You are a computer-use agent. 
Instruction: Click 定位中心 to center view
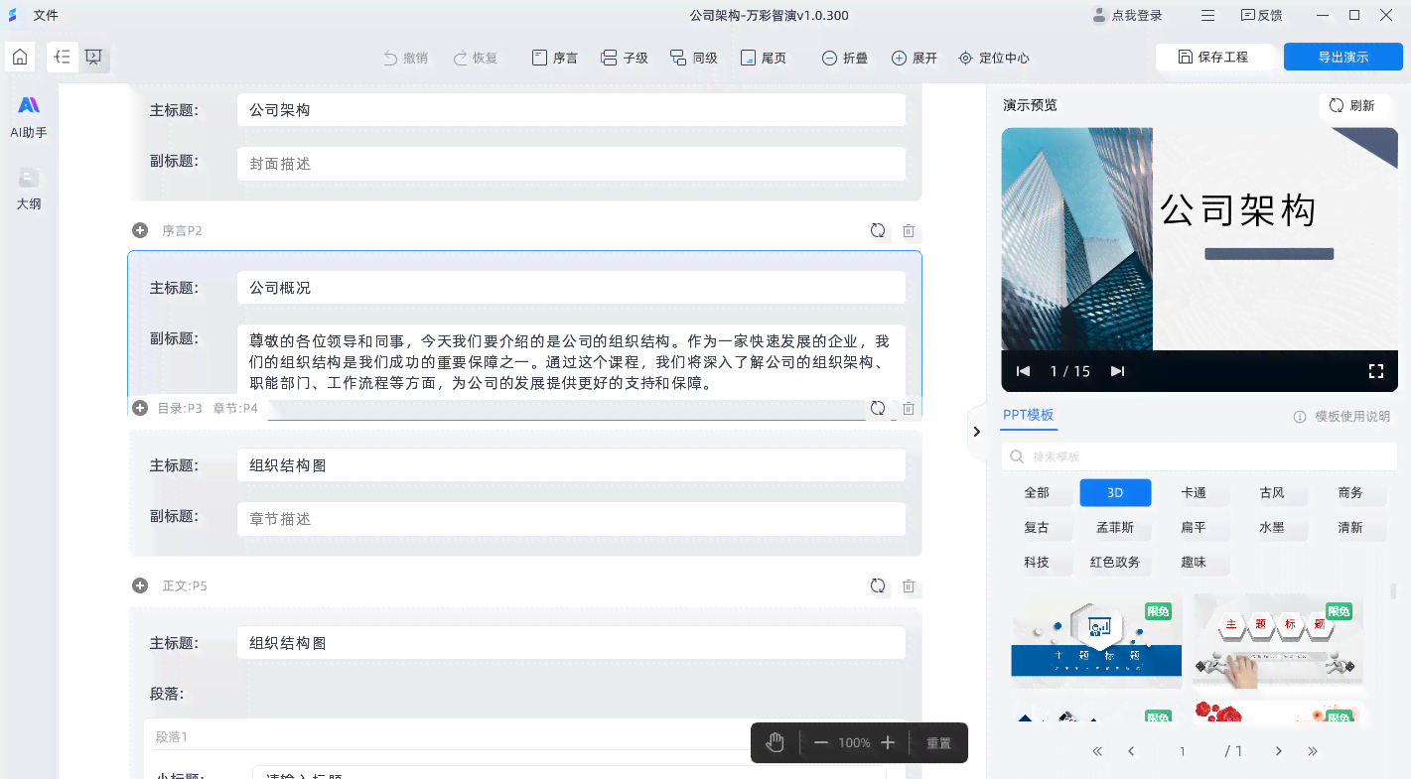coord(993,58)
